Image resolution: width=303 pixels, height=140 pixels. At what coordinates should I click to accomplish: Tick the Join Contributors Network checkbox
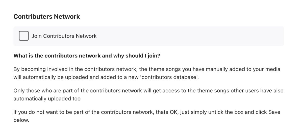point(23,36)
